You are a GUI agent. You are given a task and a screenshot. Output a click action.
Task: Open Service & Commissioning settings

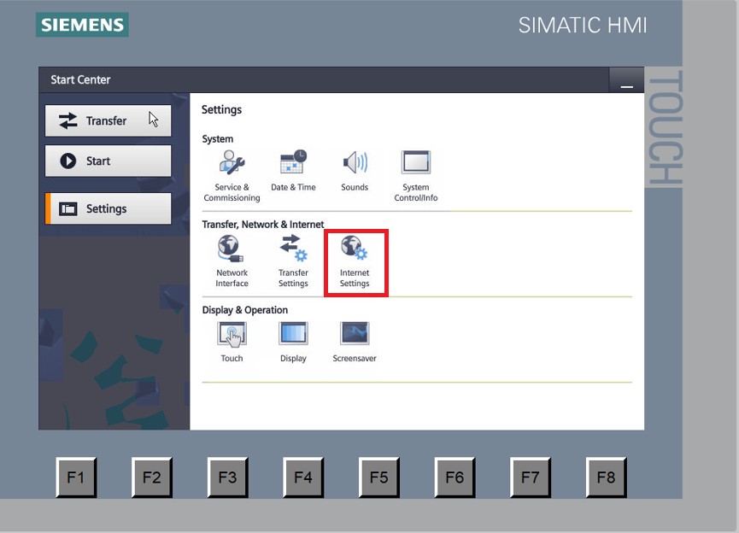[232, 176]
